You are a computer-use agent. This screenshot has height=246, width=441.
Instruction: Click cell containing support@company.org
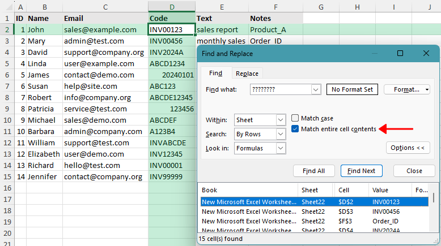pyautogui.click(x=105, y=53)
